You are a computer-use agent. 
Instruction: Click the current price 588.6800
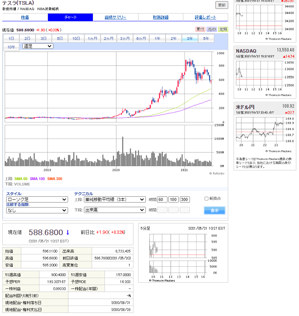coord(46,232)
